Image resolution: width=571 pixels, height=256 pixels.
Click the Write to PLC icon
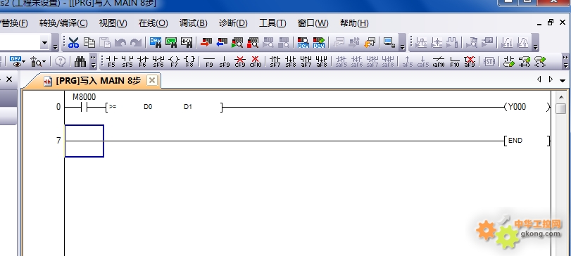(x=206, y=42)
